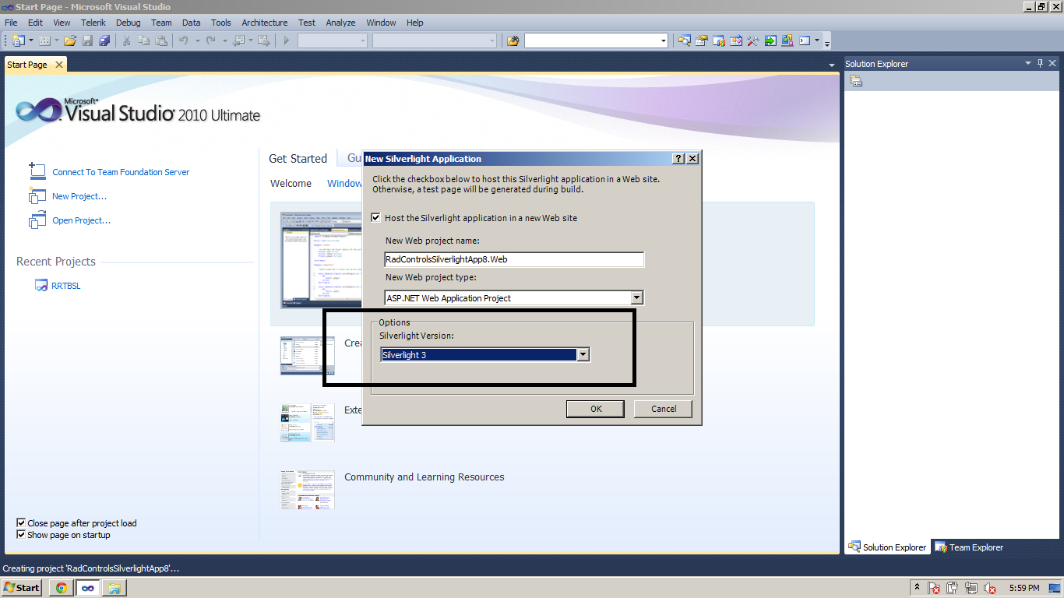The width and height of the screenshot is (1064, 598).
Task: Pin the Solution Explorer panel with pushpin
Action: pyautogui.click(x=1040, y=64)
